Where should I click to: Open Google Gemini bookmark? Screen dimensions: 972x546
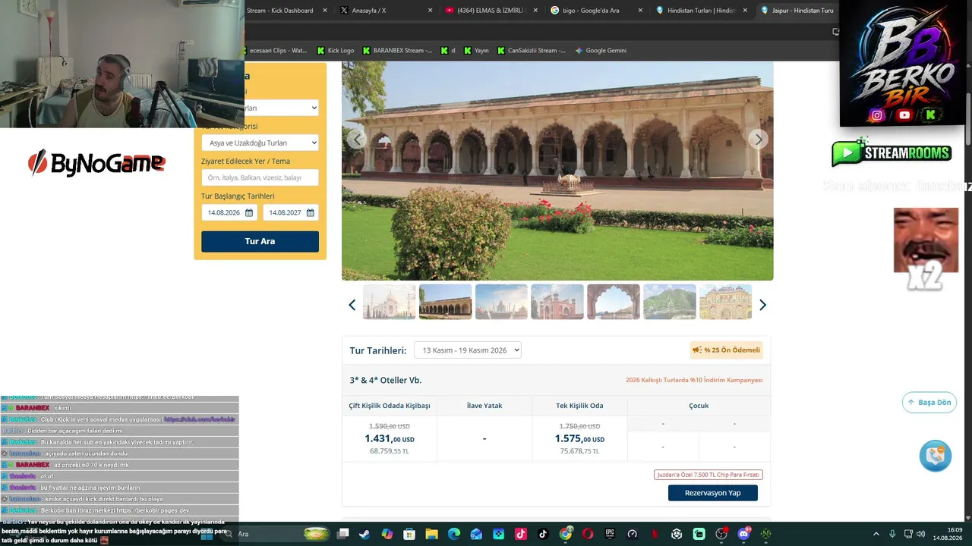click(x=601, y=51)
